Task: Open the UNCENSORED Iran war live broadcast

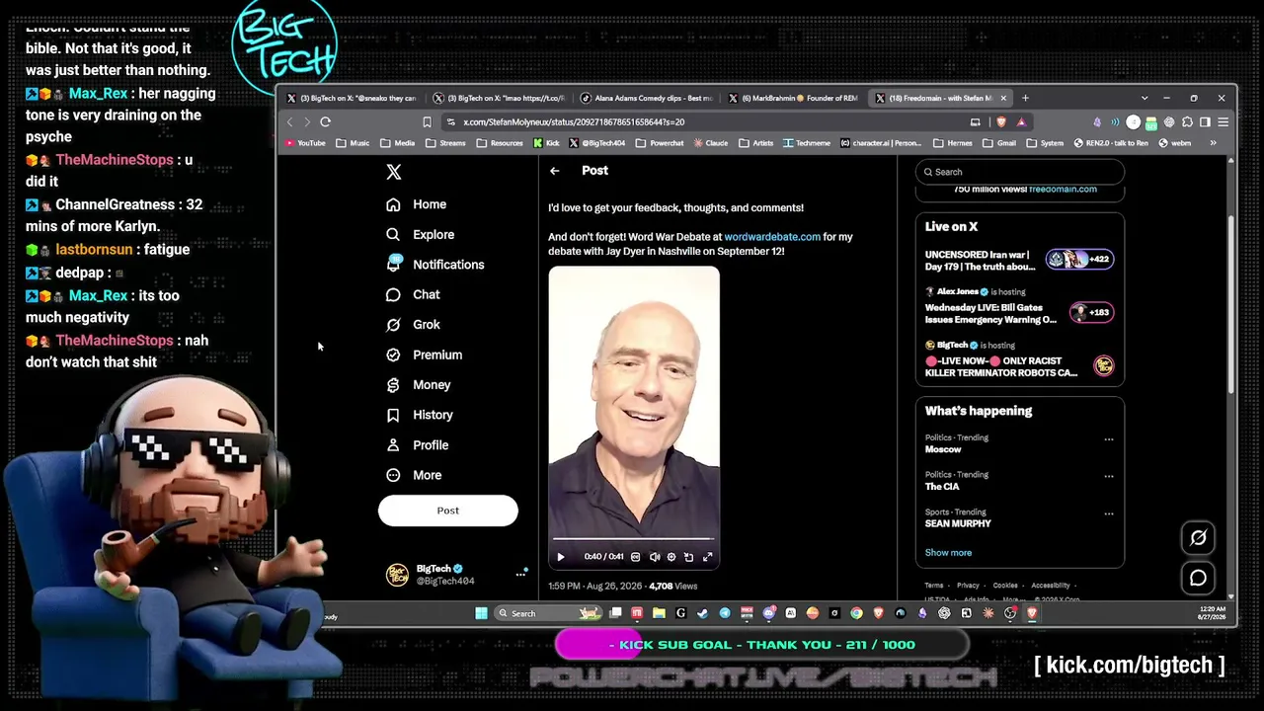Action: click(x=1020, y=260)
